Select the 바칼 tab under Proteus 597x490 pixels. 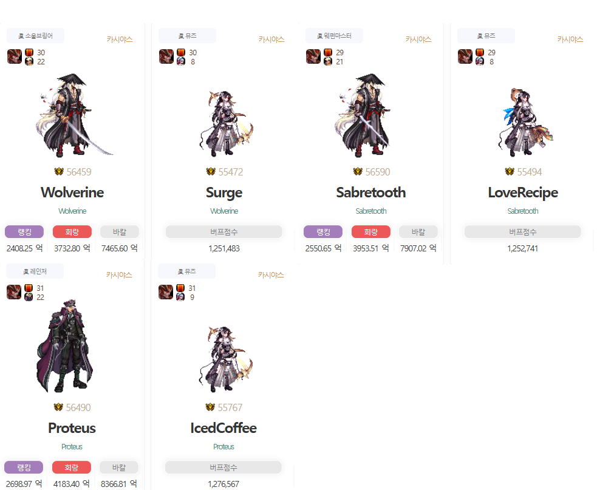[119, 468]
